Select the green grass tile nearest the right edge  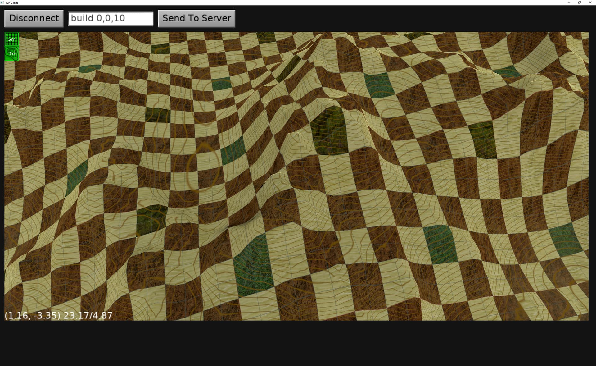(x=566, y=239)
